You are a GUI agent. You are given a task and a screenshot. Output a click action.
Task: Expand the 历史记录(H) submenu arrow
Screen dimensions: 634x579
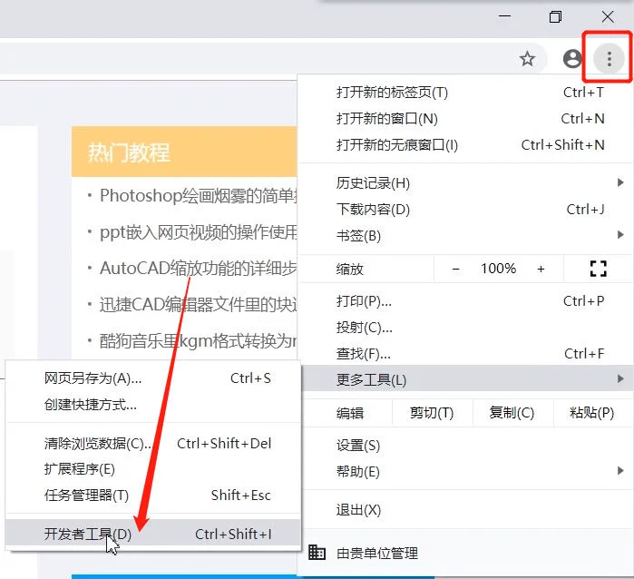coord(620,182)
